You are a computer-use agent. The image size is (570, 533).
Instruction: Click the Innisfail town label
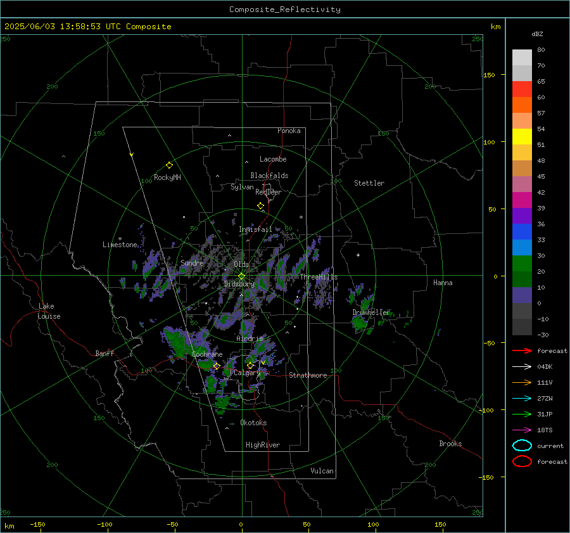pos(255,229)
